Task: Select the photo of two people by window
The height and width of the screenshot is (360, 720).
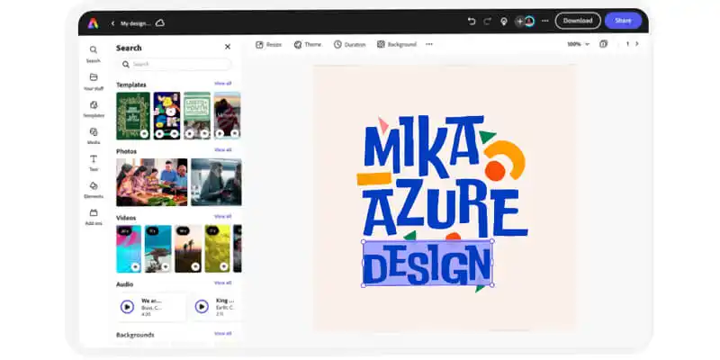Action: click(216, 182)
